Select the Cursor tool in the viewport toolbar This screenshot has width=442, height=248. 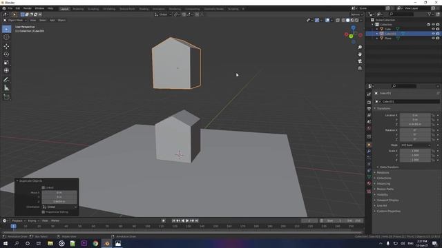[x=6, y=37]
